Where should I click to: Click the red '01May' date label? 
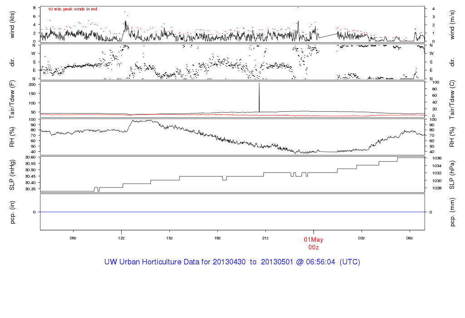click(313, 240)
